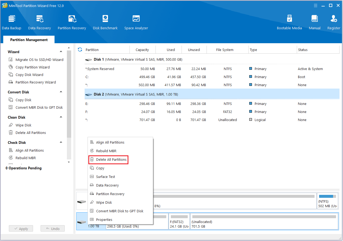Open Data Backup tool
343x241 pixels.
pos(12,22)
